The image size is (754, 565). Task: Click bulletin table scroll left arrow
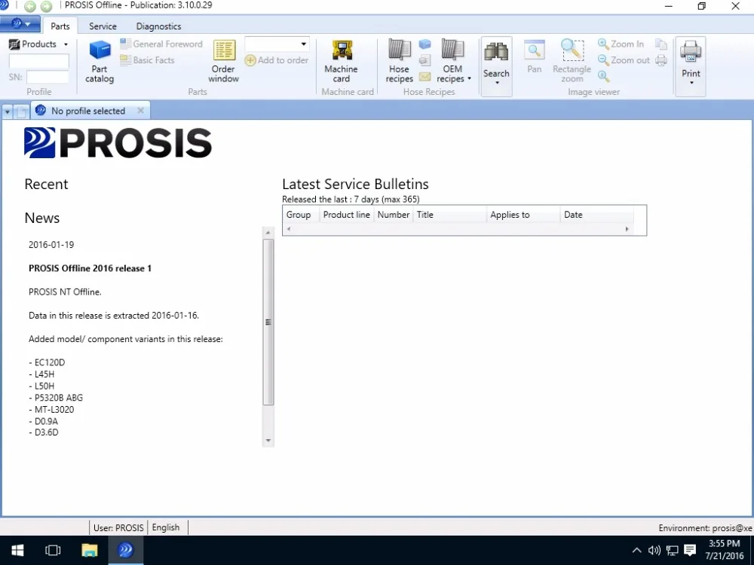point(289,229)
